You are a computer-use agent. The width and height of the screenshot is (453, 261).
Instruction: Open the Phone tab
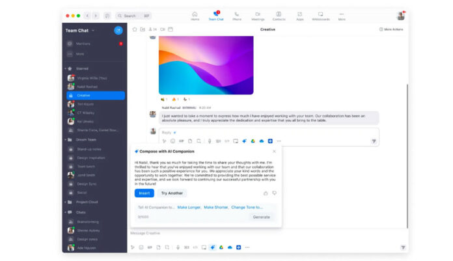(x=236, y=15)
